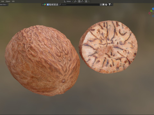Open the pivot point dropdown
154x115 pixels.
click(x=75, y=1)
